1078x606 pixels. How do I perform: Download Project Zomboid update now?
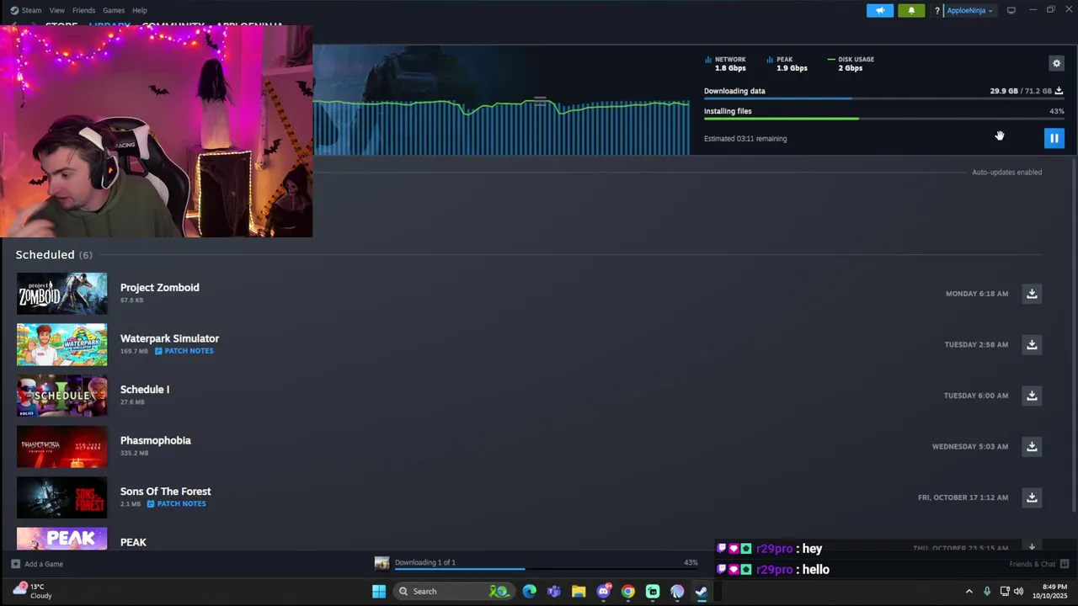[1032, 294]
